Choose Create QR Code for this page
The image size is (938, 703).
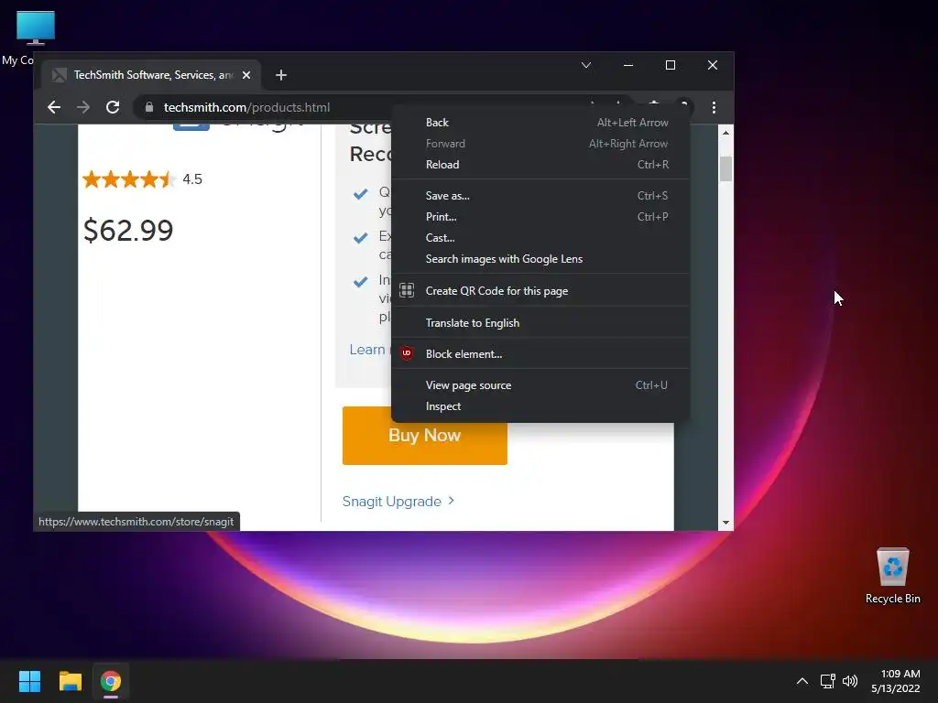(540, 290)
